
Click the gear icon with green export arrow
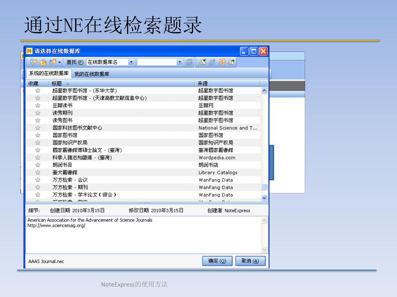pyautogui.click(x=231, y=62)
